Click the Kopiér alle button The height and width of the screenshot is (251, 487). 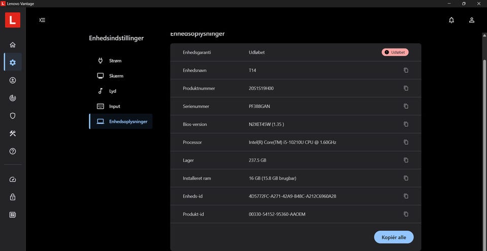[394, 237]
